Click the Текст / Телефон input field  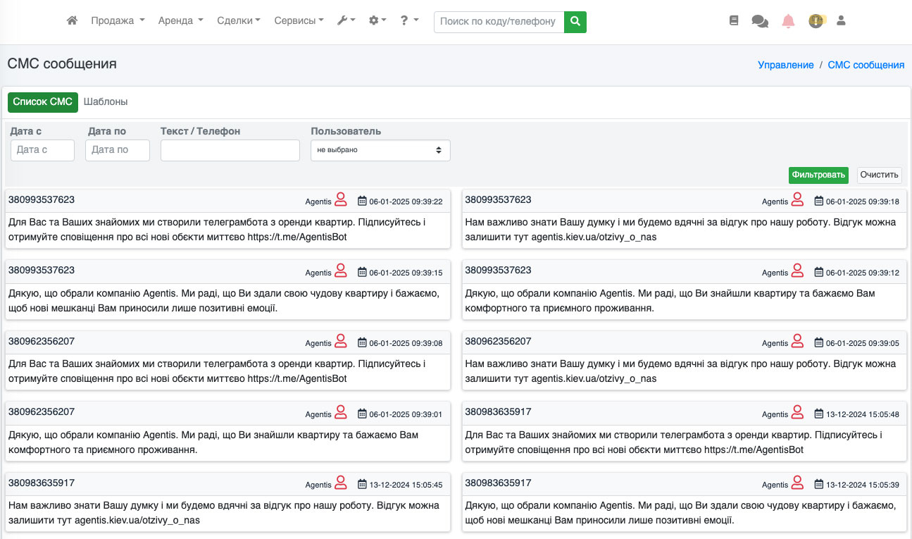tap(230, 150)
